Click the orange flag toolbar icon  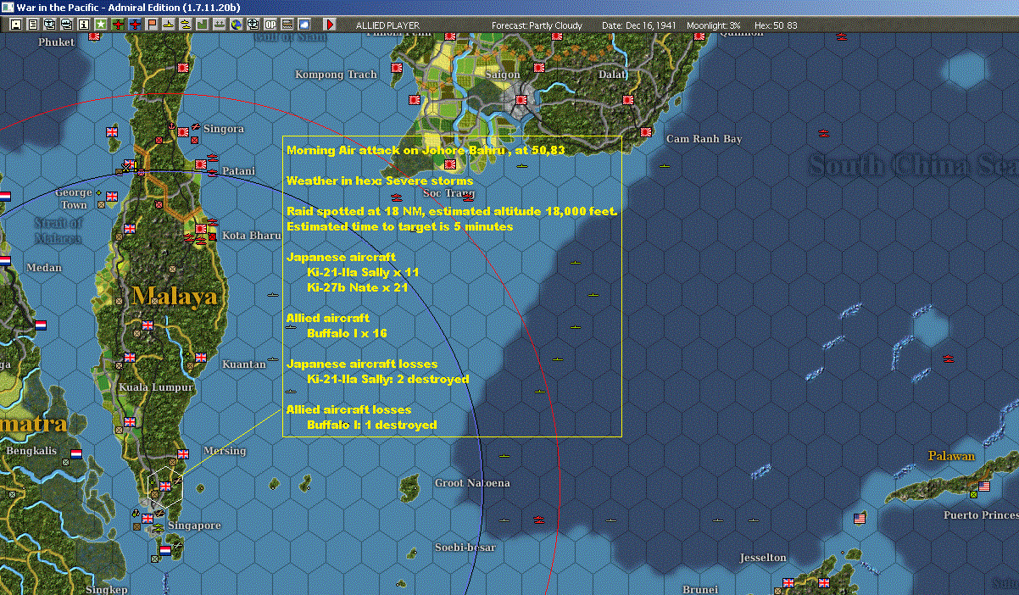click(x=153, y=25)
